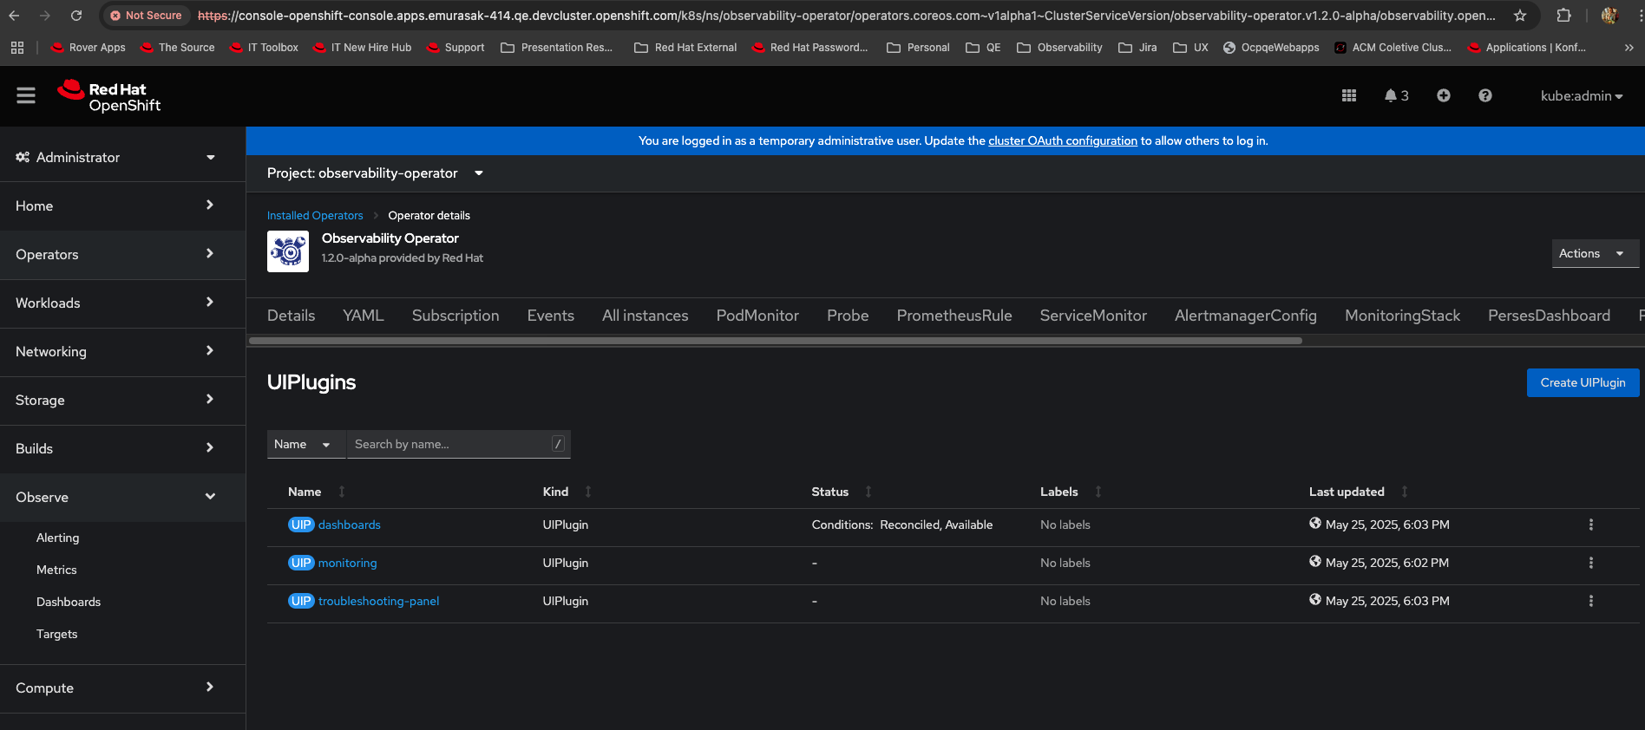
Task: Open kebab menu for dashboards row
Action: pyautogui.click(x=1590, y=525)
